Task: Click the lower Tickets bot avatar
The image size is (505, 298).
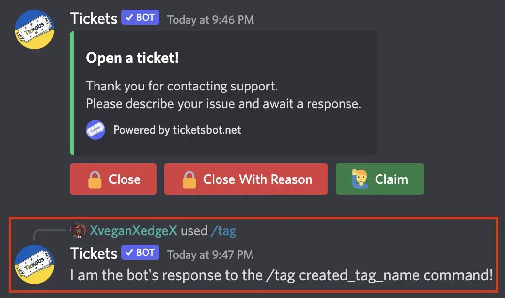Action: click(34, 264)
